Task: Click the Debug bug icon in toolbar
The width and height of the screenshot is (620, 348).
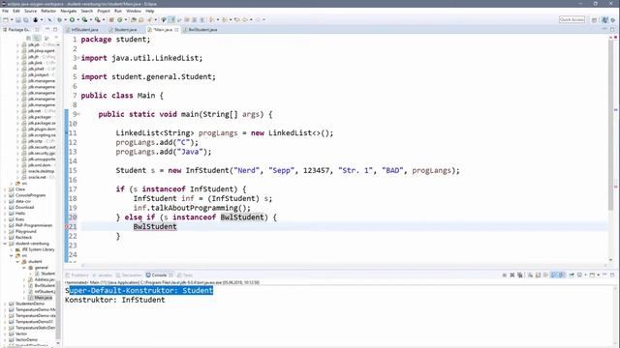Action: pyautogui.click(x=60, y=19)
